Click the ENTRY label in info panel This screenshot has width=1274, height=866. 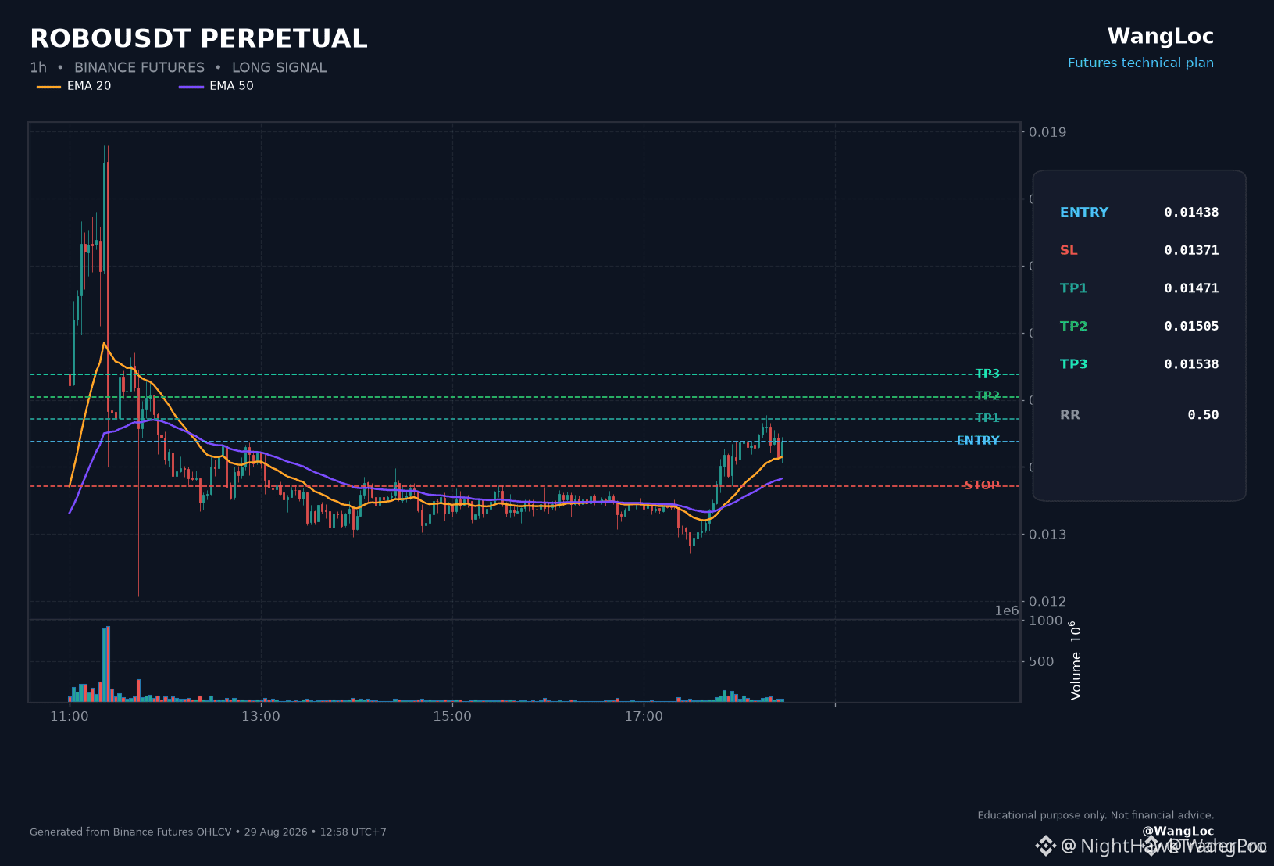point(1084,213)
